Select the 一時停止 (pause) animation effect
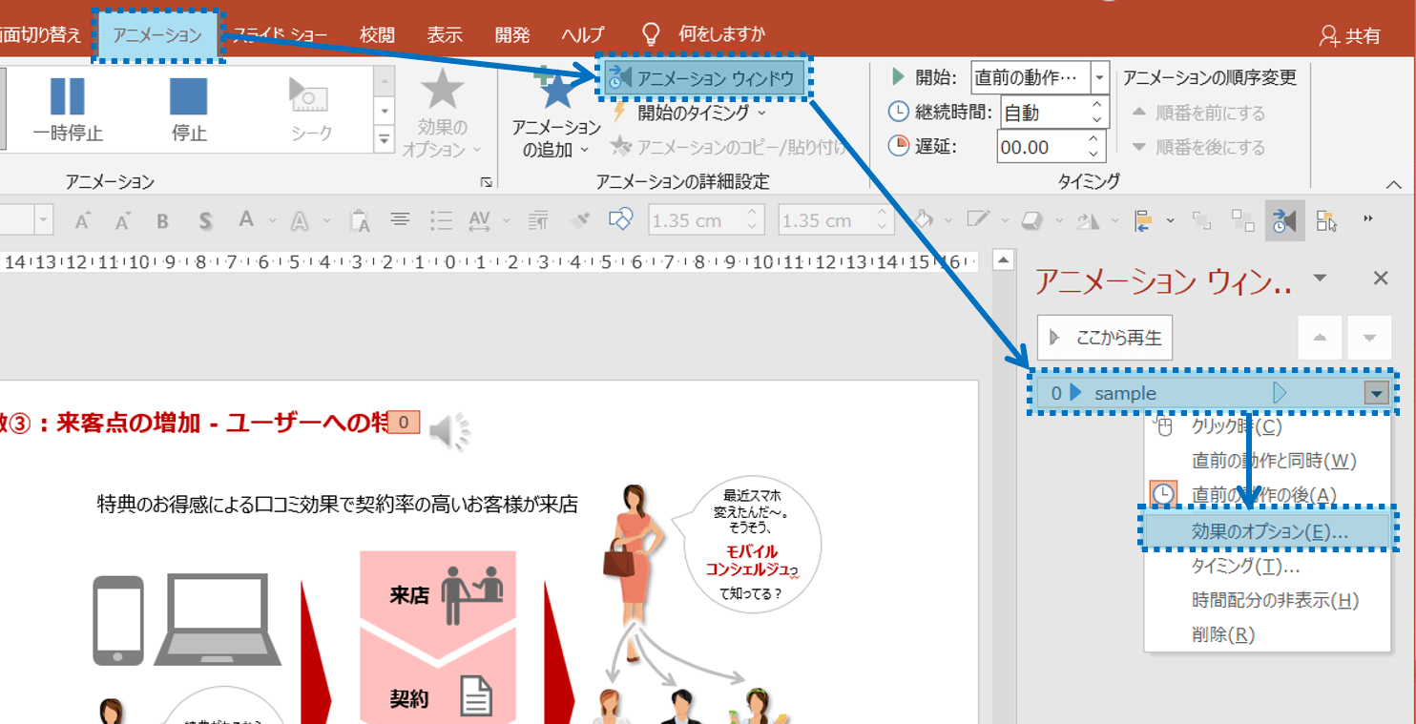The width and height of the screenshot is (1416, 724). pyautogui.click(x=67, y=110)
